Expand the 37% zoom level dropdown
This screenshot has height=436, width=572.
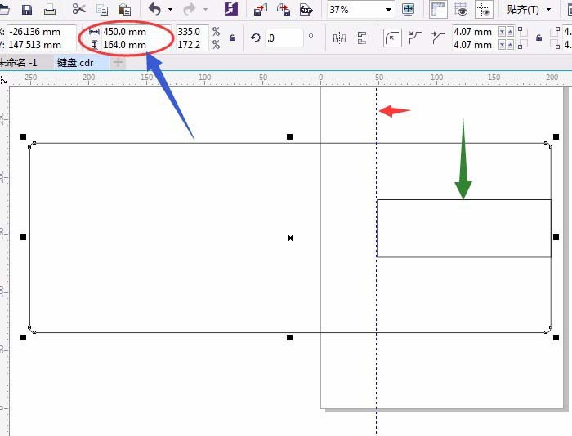388,10
